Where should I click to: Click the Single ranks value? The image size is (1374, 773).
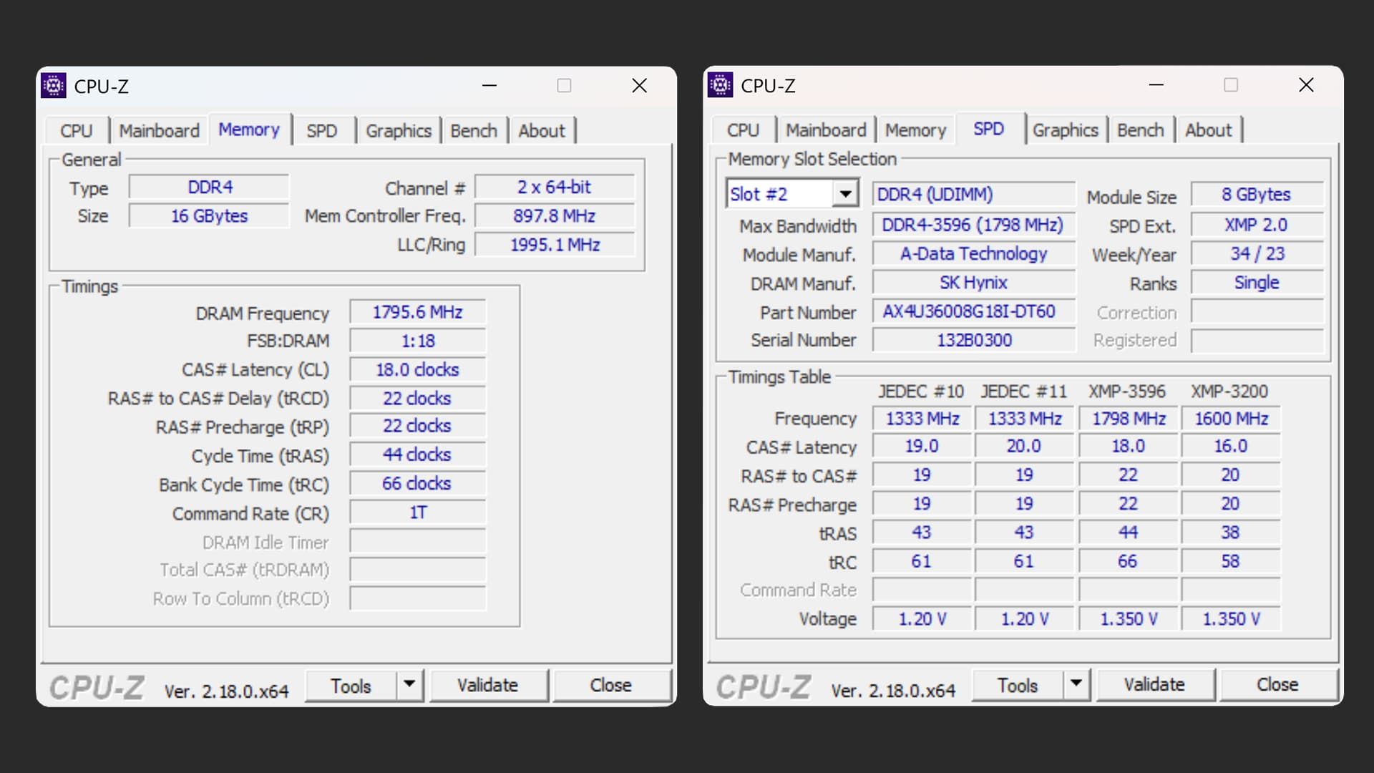click(1257, 283)
